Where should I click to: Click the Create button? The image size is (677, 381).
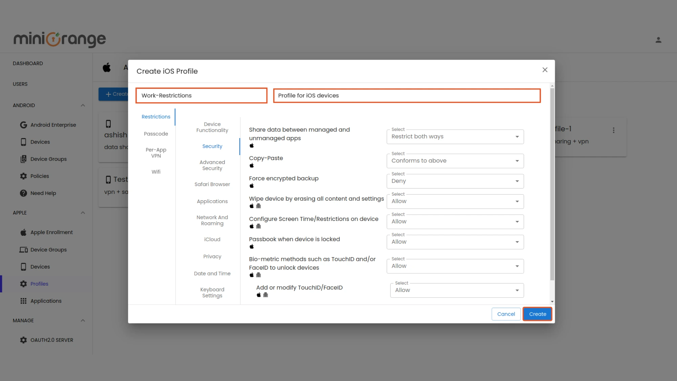pyautogui.click(x=537, y=314)
